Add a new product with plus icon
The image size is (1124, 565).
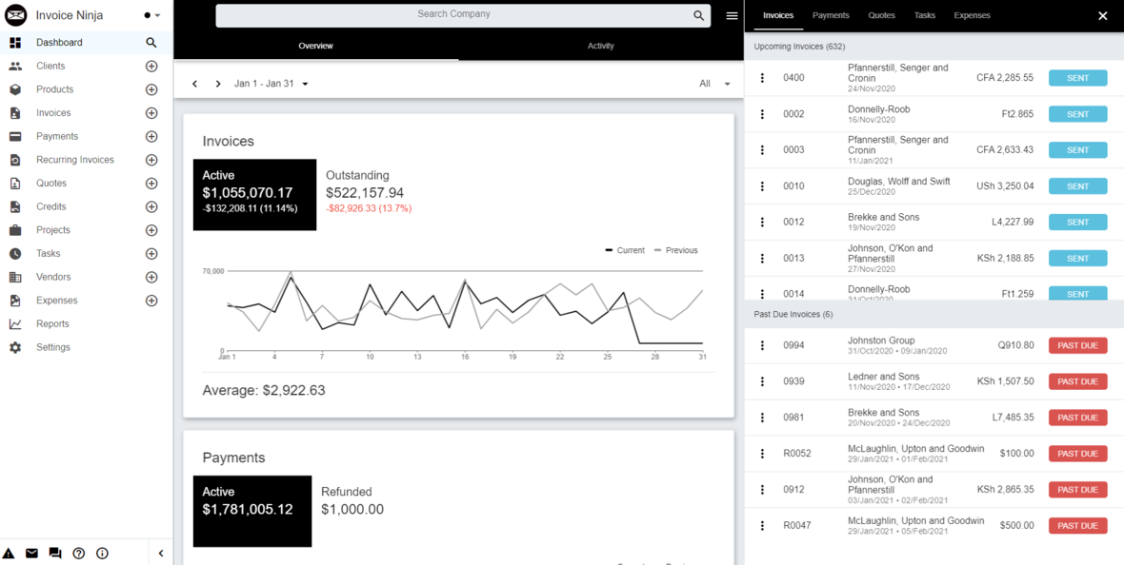click(x=151, y=89)
